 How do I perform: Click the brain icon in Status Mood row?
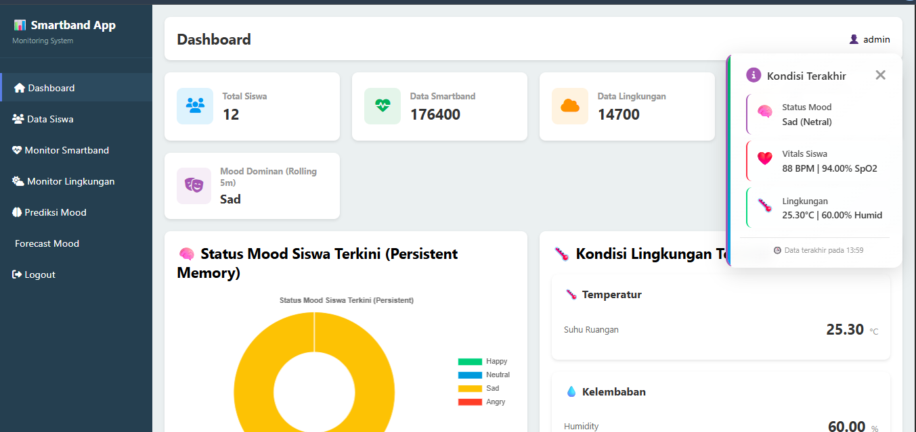[x=765, y=112]
